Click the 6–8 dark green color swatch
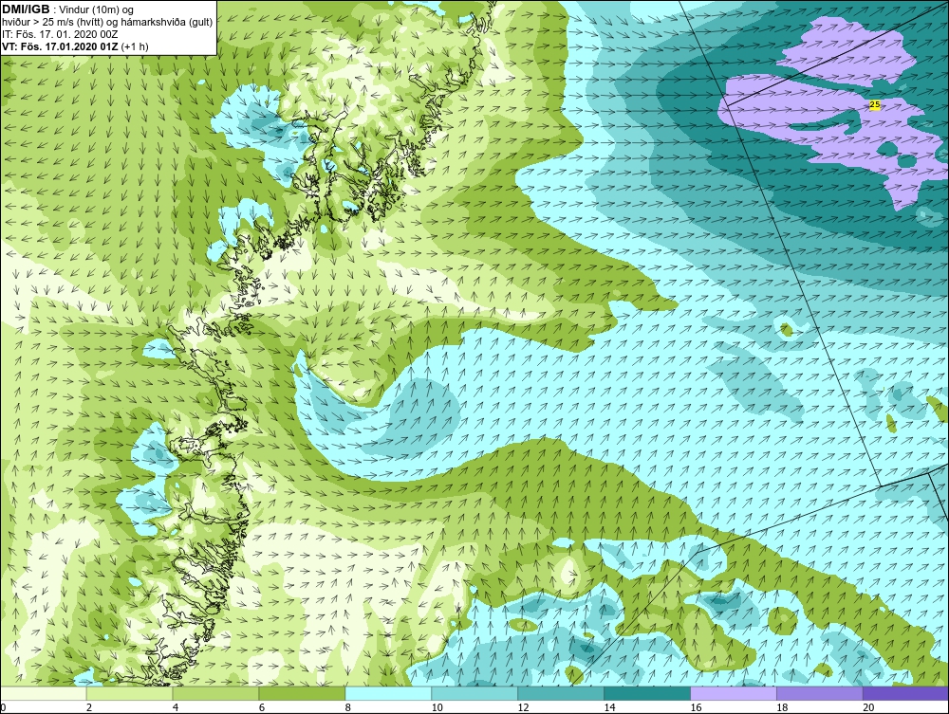Screen dimensions: 949x714 point(302,693)
